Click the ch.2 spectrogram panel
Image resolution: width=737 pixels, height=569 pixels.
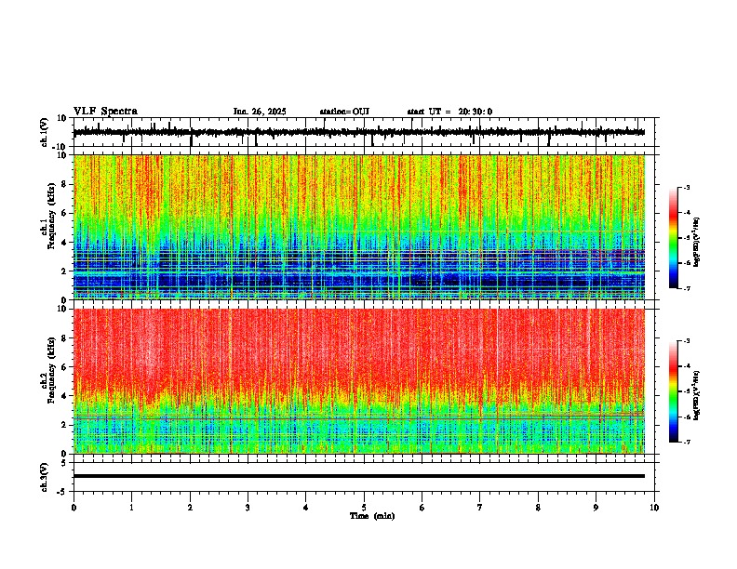coord(359,381)
